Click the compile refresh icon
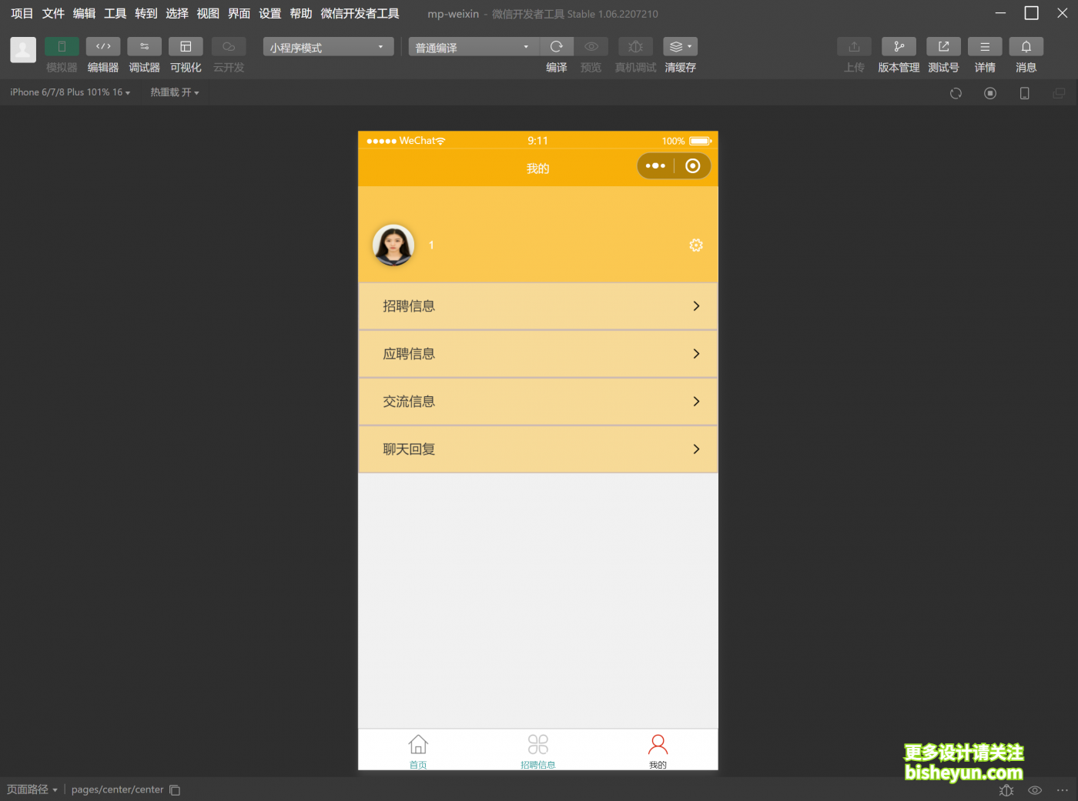Screen dimensions: 1078x801 [557, 47]
